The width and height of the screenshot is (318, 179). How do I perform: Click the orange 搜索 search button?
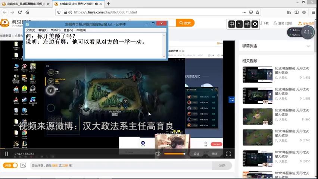click(x=185, y=23)
